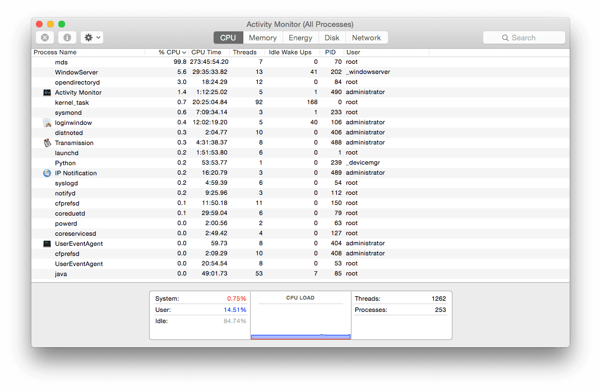Select the sysmond process
The image size is (601, 392).
300,112
